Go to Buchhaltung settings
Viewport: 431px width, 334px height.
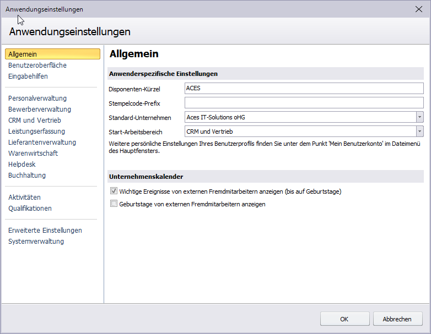27,175
